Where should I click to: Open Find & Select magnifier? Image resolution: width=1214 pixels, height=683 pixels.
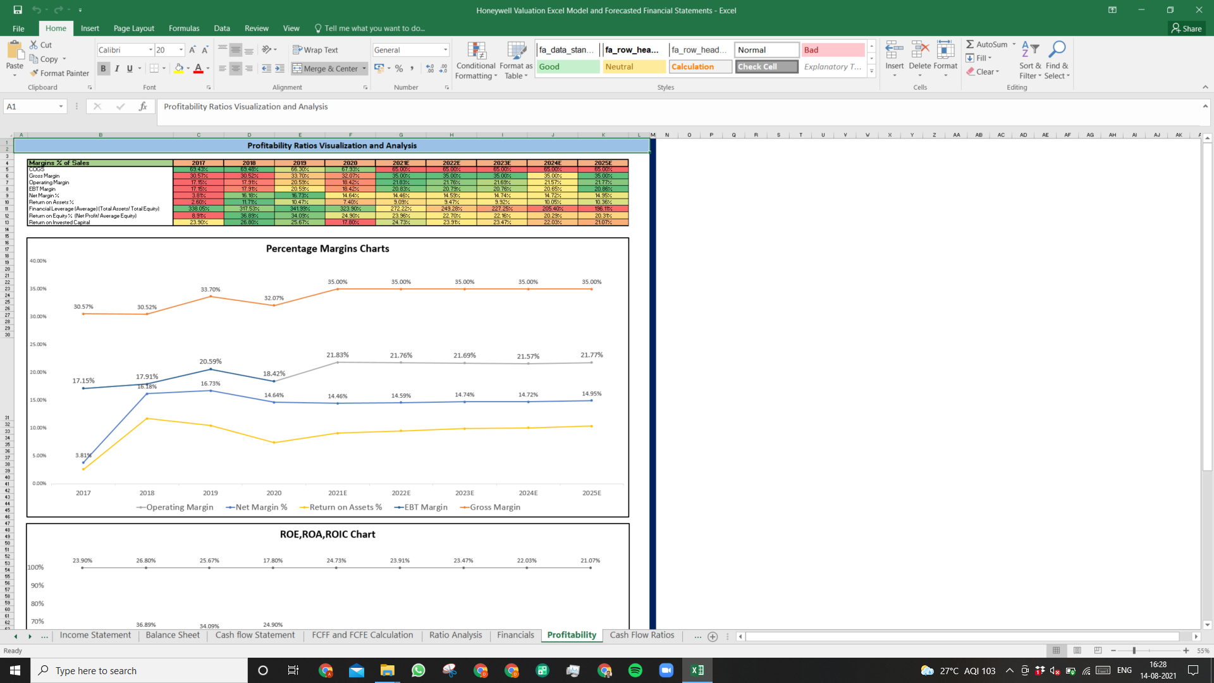click(x=1057, y=61)
